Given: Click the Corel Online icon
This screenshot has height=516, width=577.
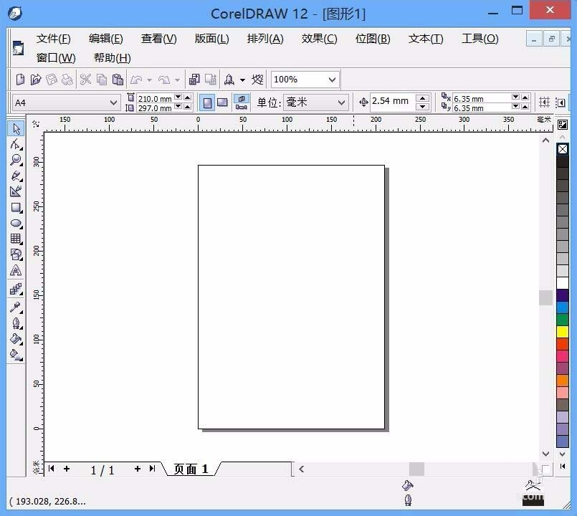Looking at the screenshot, I should pyautogui.click(x=257, y=79).
